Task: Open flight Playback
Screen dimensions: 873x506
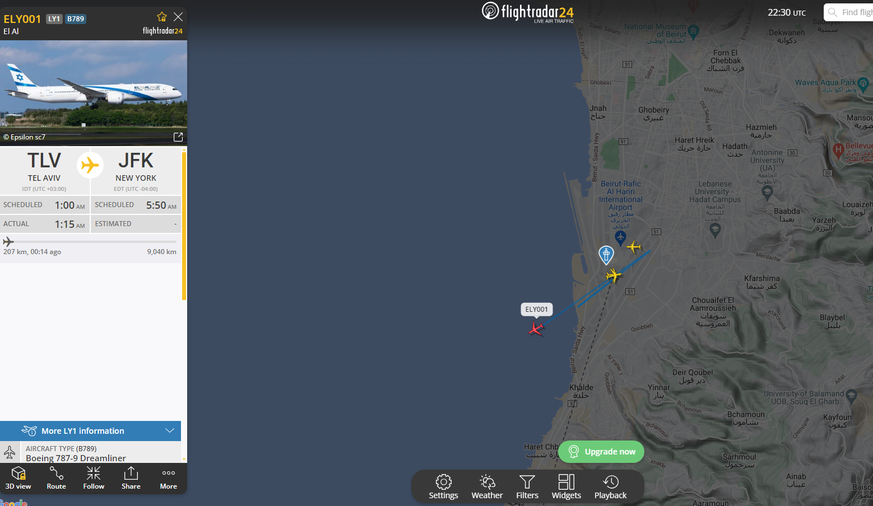Action: [x=610, y=487]
